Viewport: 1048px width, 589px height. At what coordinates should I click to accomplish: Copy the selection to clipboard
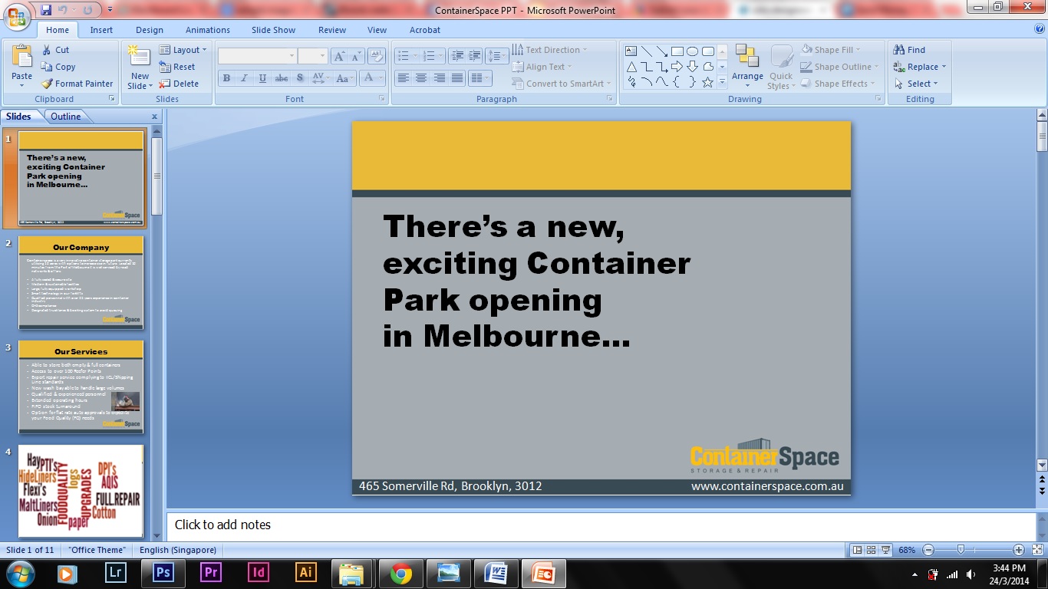click(x=58, y=67)
